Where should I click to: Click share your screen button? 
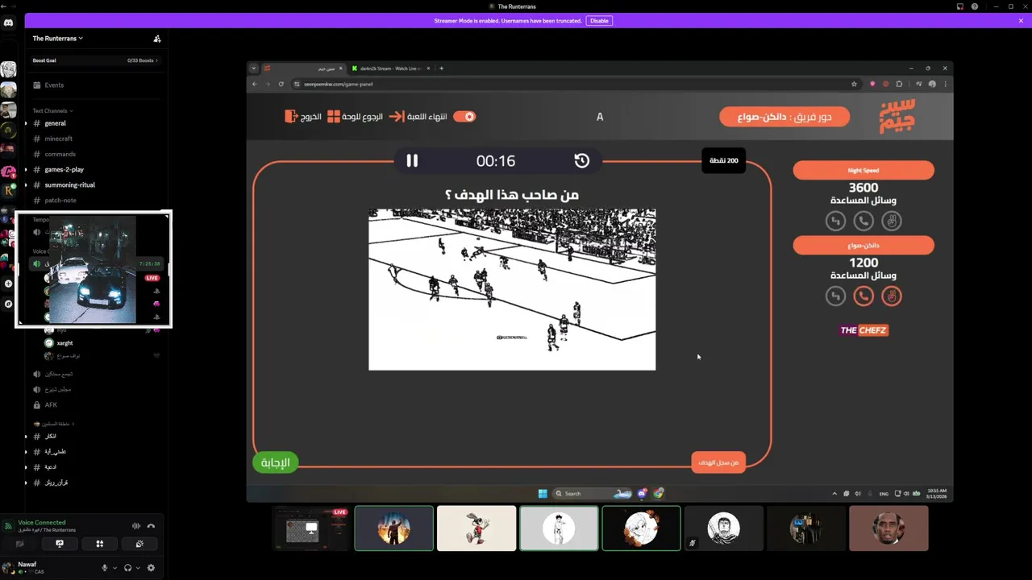click(x=60, y=544)
